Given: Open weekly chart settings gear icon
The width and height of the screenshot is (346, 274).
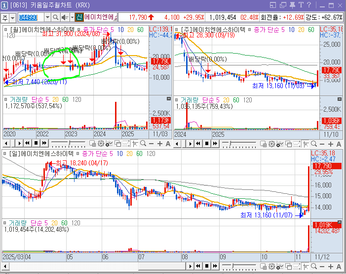Looking at the screenshot, I should click(x=271, y=144).
